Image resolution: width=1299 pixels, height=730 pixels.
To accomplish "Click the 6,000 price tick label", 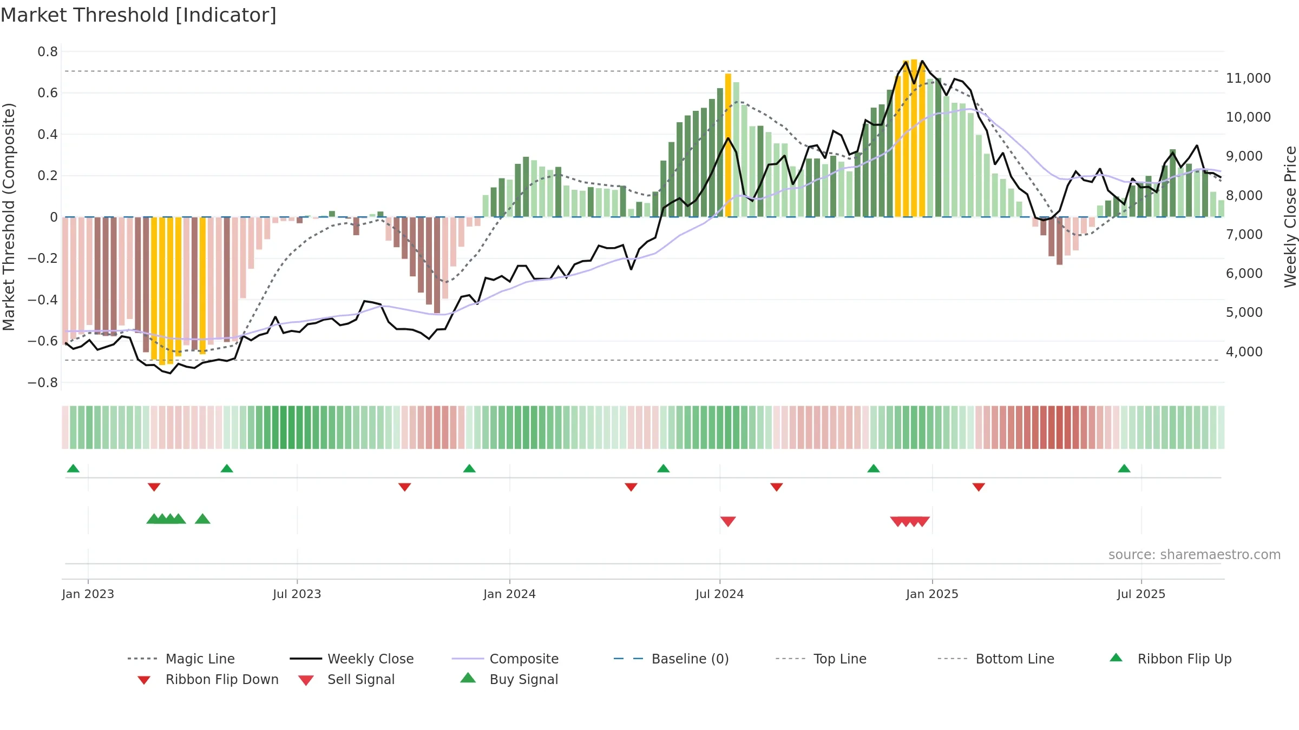I will click(x=1244, y=274).
